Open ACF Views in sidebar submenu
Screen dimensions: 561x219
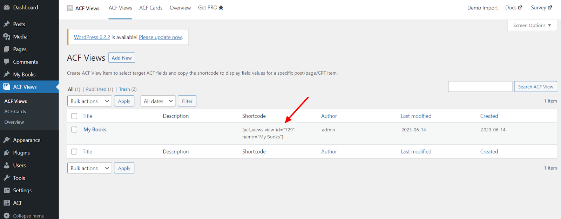coord(15,101)
